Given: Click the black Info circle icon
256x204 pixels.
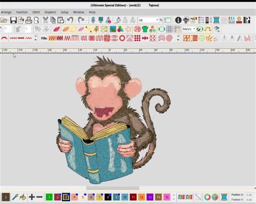Looking at the screenshot, I should tap(178, 20).
